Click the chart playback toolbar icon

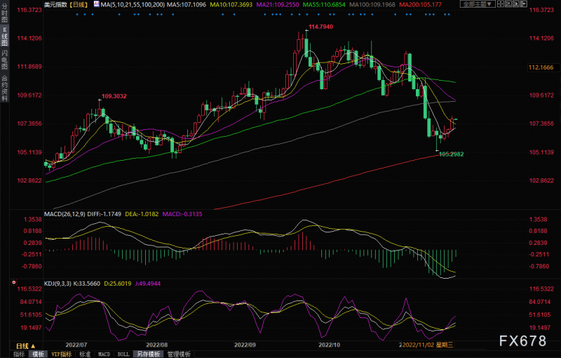(516, 4)
